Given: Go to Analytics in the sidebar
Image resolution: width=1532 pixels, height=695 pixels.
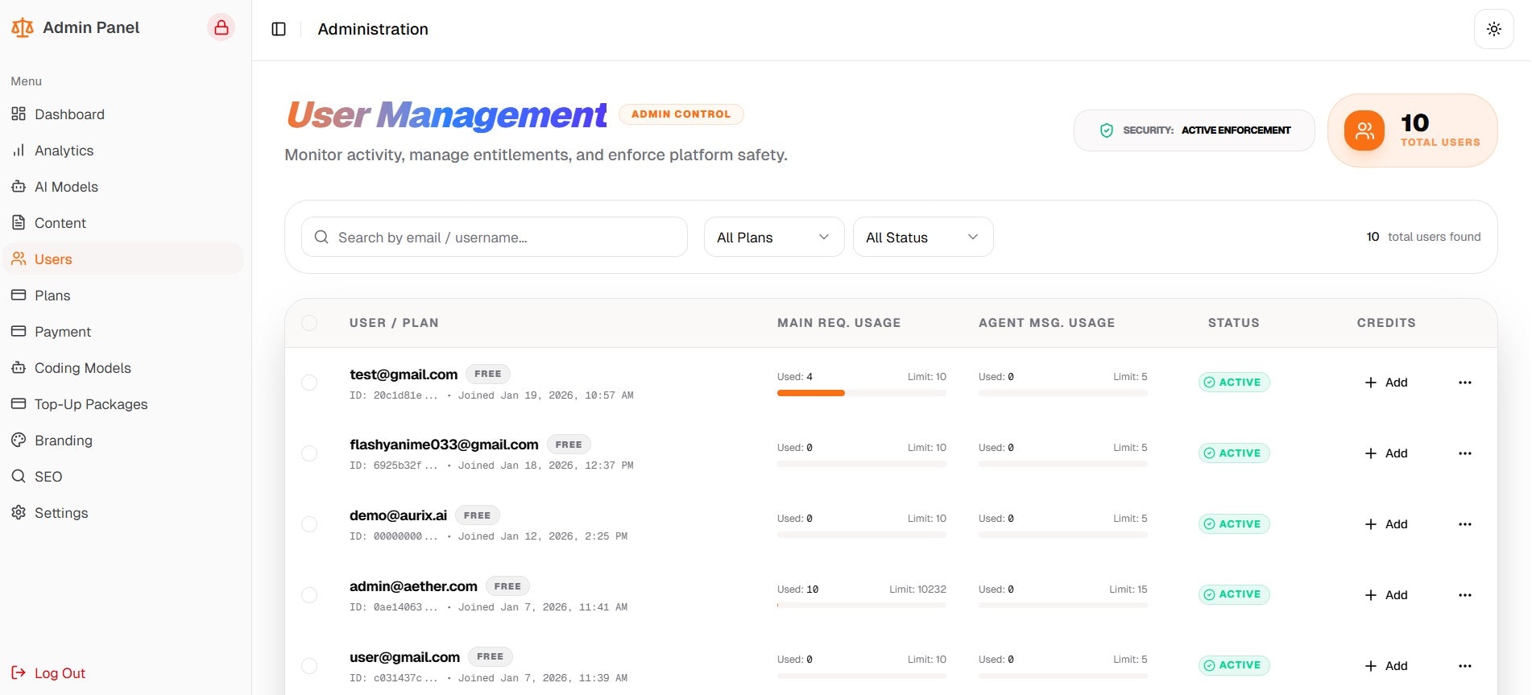Looking at the screenshot, I should pos(123,150).
